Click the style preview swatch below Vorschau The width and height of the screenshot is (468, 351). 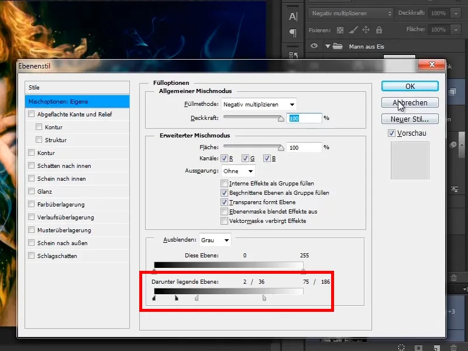pos(410,161)
